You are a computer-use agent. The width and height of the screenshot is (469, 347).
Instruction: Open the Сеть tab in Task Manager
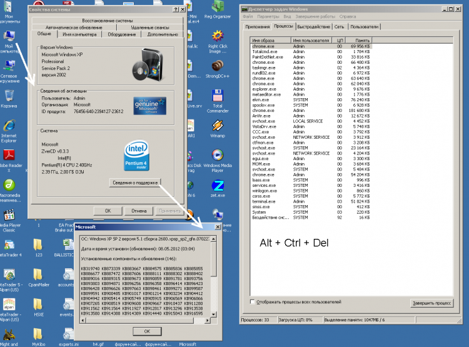(x=339, y=27)
